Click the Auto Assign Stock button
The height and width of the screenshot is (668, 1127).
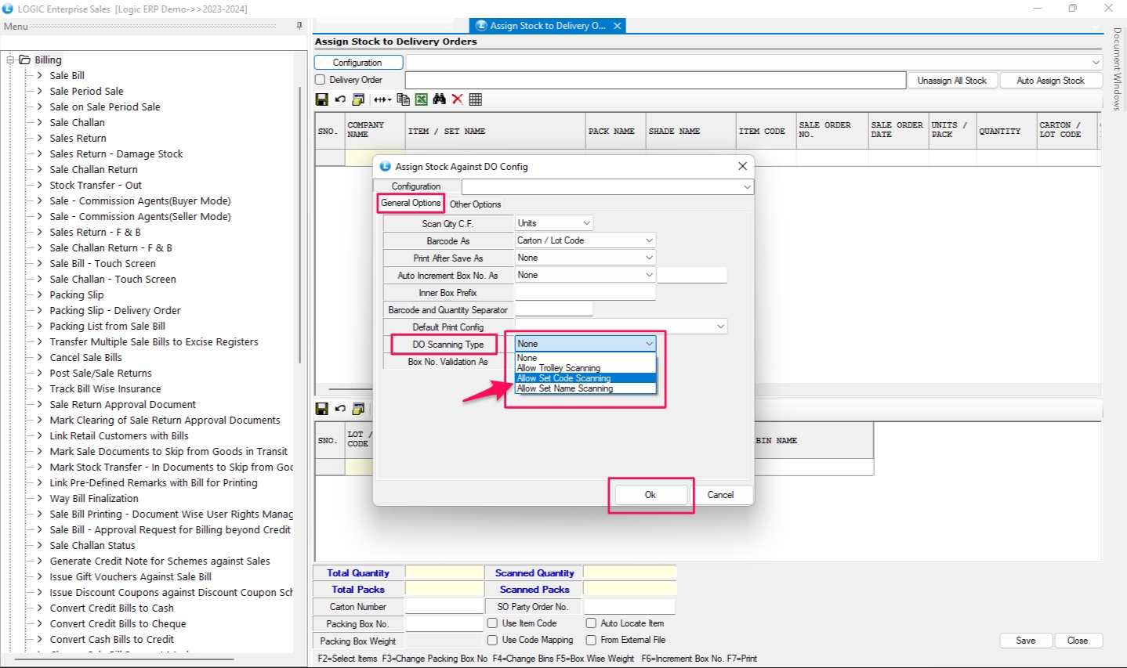(1050, 81)
